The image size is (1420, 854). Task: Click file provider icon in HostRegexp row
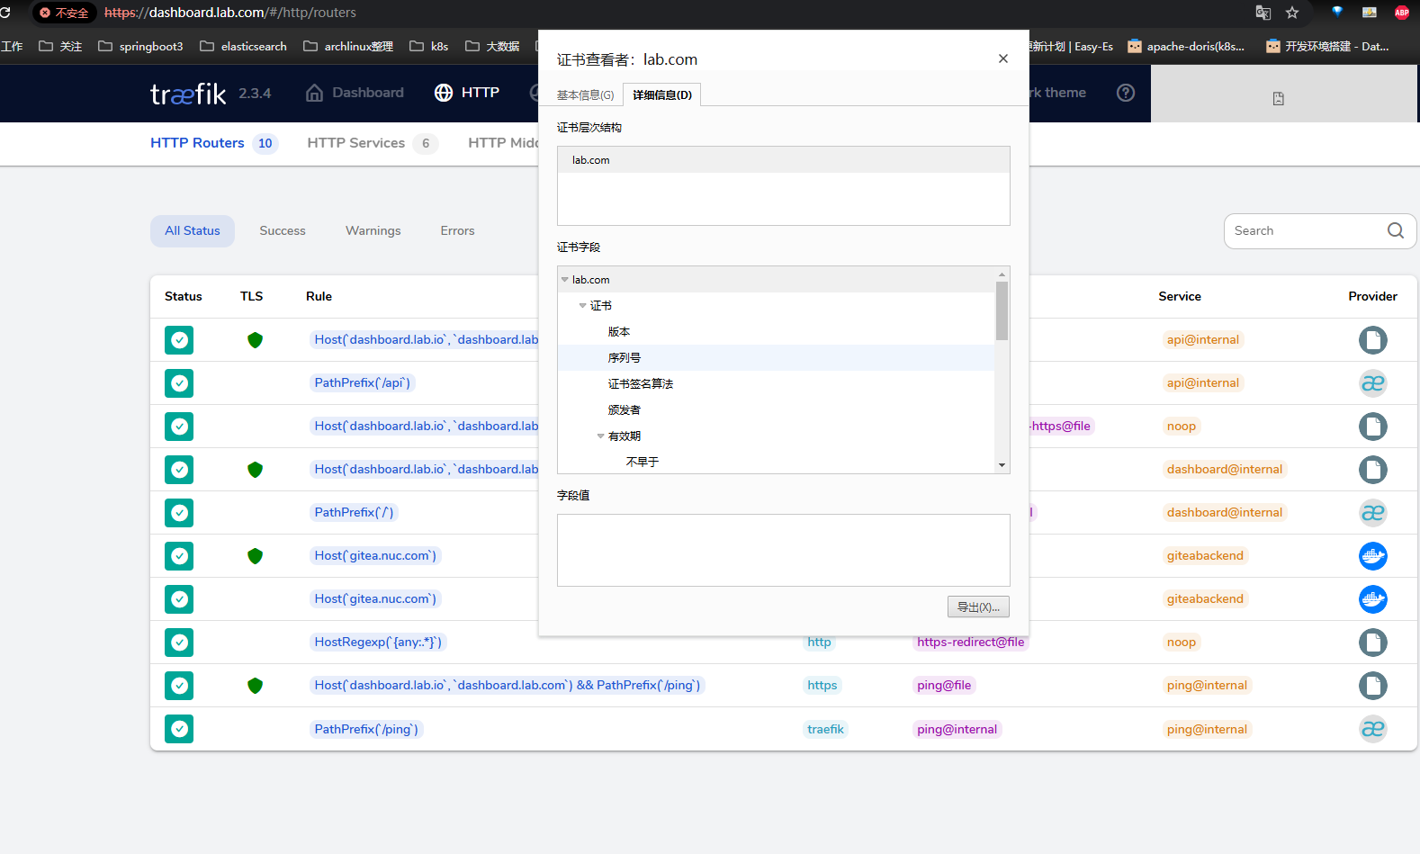(x=1372, y=643)
